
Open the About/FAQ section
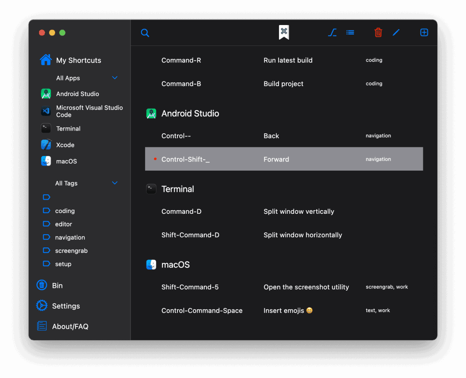(70, 327)
